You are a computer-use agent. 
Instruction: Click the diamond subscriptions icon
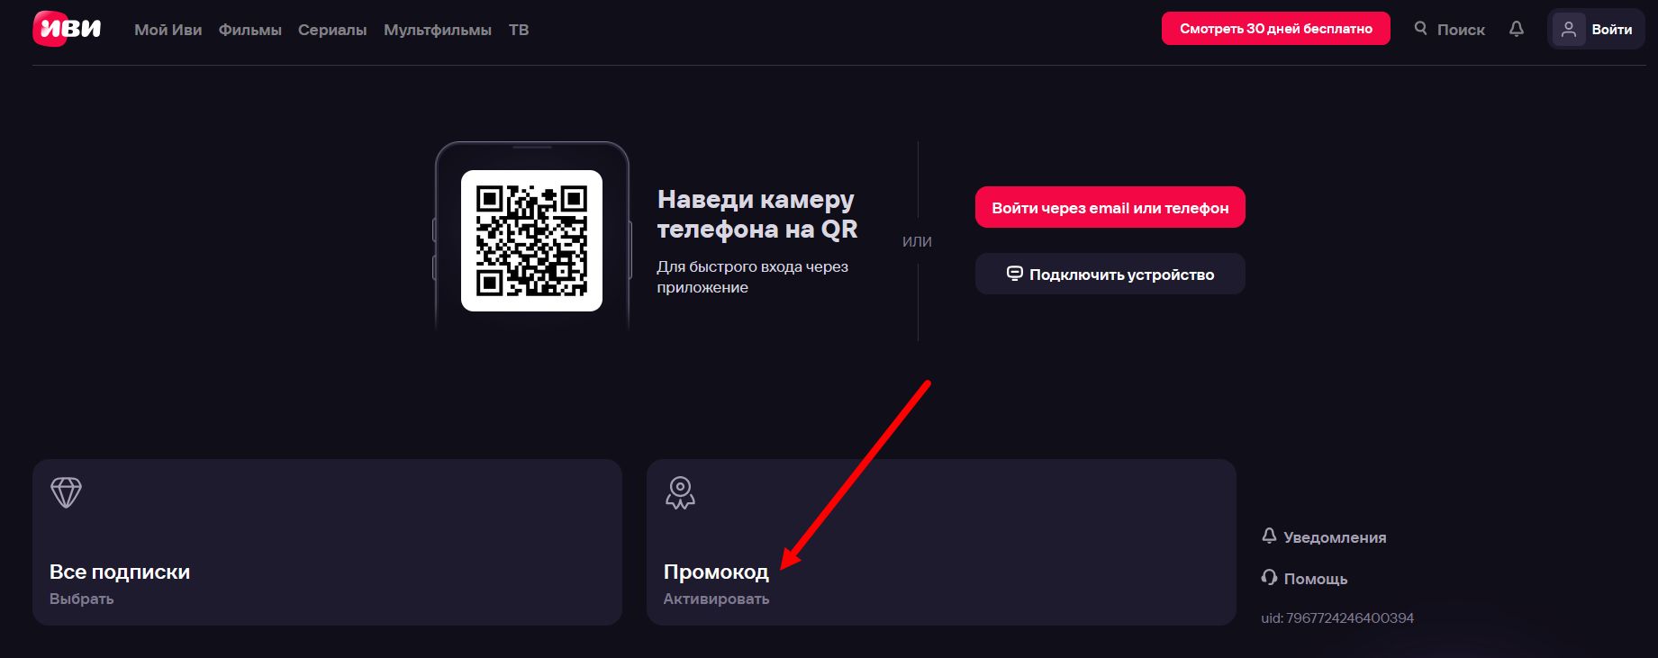[x=66, y=492]
